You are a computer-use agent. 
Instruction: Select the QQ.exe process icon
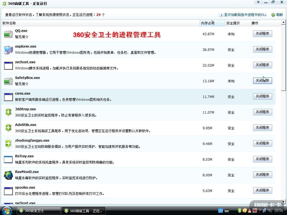tap(8, 34)
